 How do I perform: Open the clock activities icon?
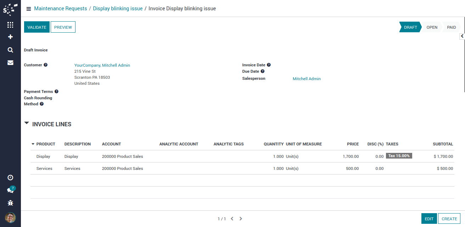click(x=10, y=177)
